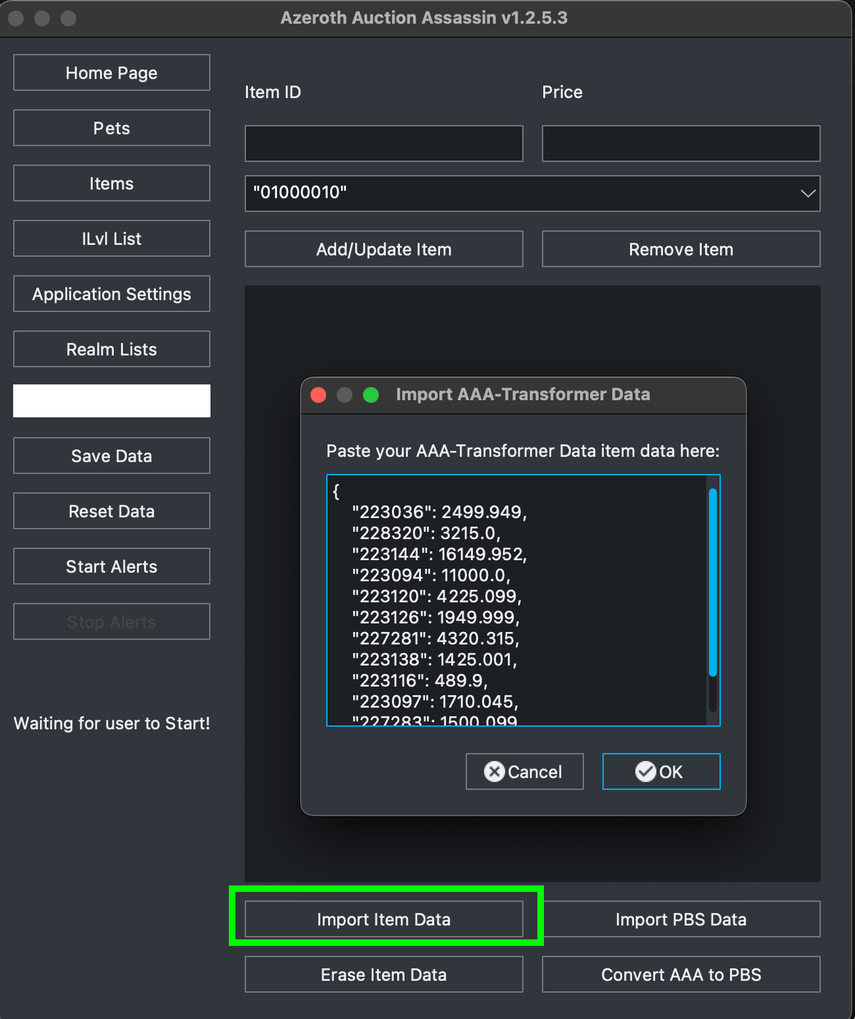Select the line "223120": 4225.099
855x1019 pixels.
[437, 596]
